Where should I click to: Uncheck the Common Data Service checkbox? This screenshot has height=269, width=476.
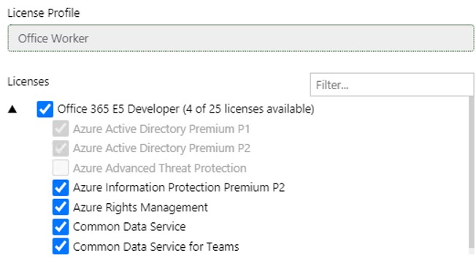tap(61, 227)
